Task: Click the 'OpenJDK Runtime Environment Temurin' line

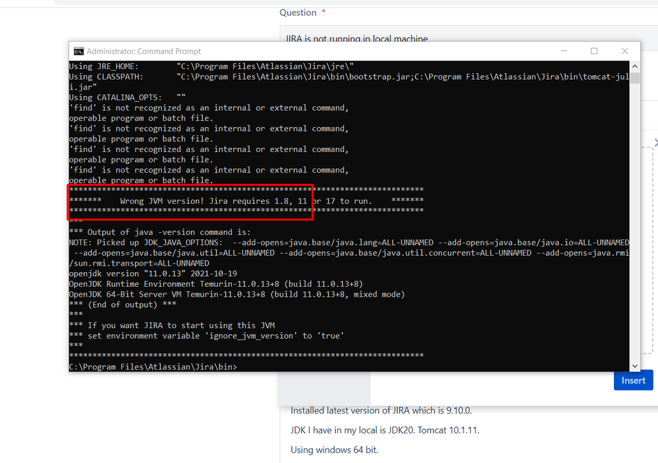Action: (x=216, y=284)
